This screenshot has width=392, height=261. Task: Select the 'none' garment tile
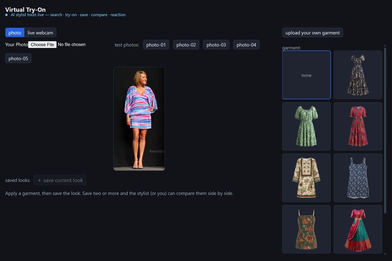pos(306,75)
